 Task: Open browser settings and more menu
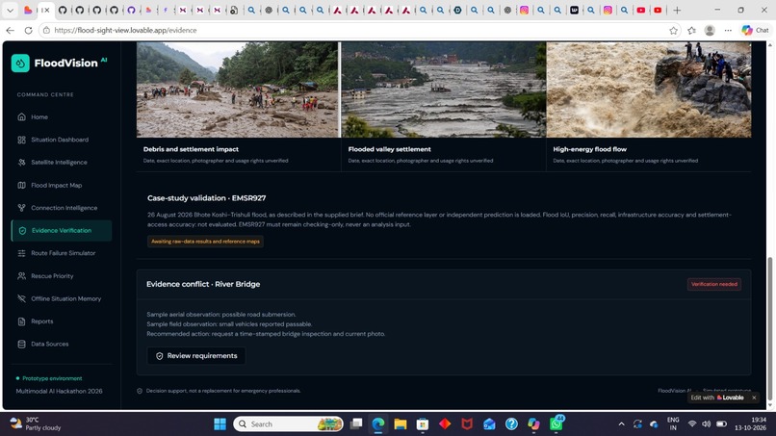pyautogui.click(x=728, y=30)
